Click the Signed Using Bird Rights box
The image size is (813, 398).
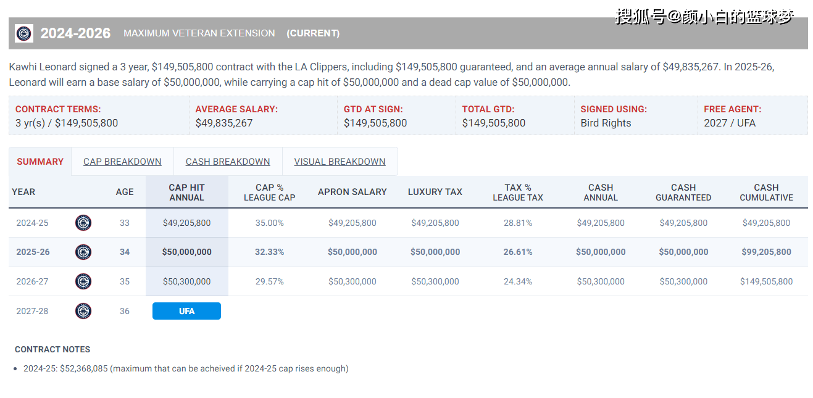(x=636, y=115)
